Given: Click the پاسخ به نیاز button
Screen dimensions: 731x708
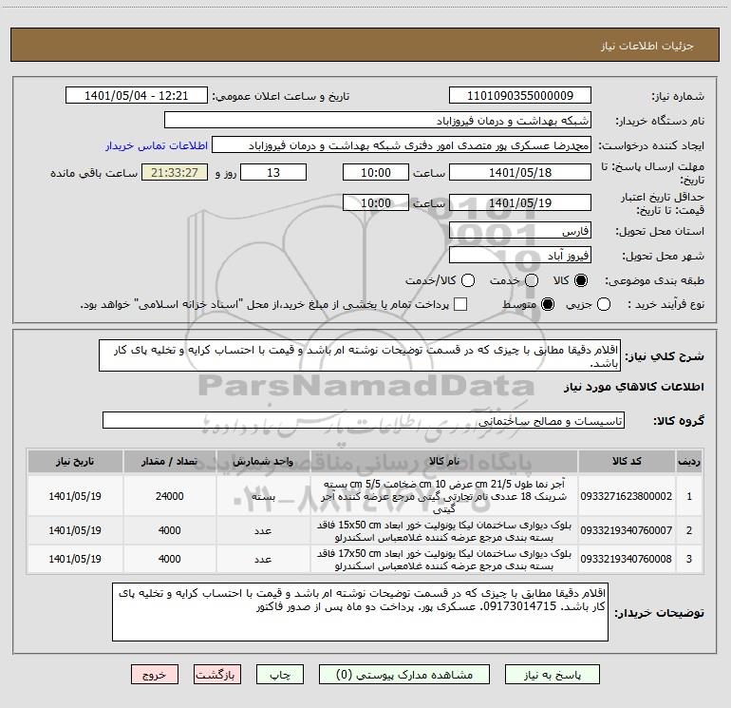Looking at the screenshot, I should 553,675.
